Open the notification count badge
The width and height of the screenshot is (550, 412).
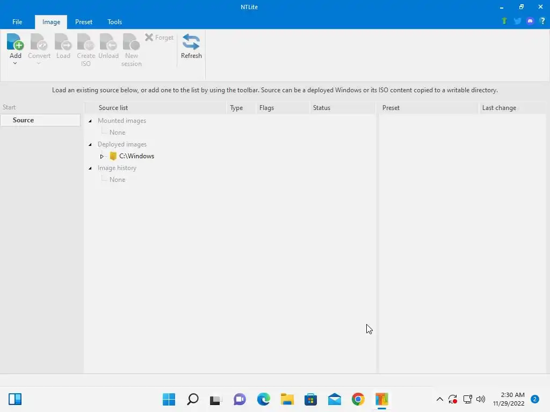click(x=535, y=399)
